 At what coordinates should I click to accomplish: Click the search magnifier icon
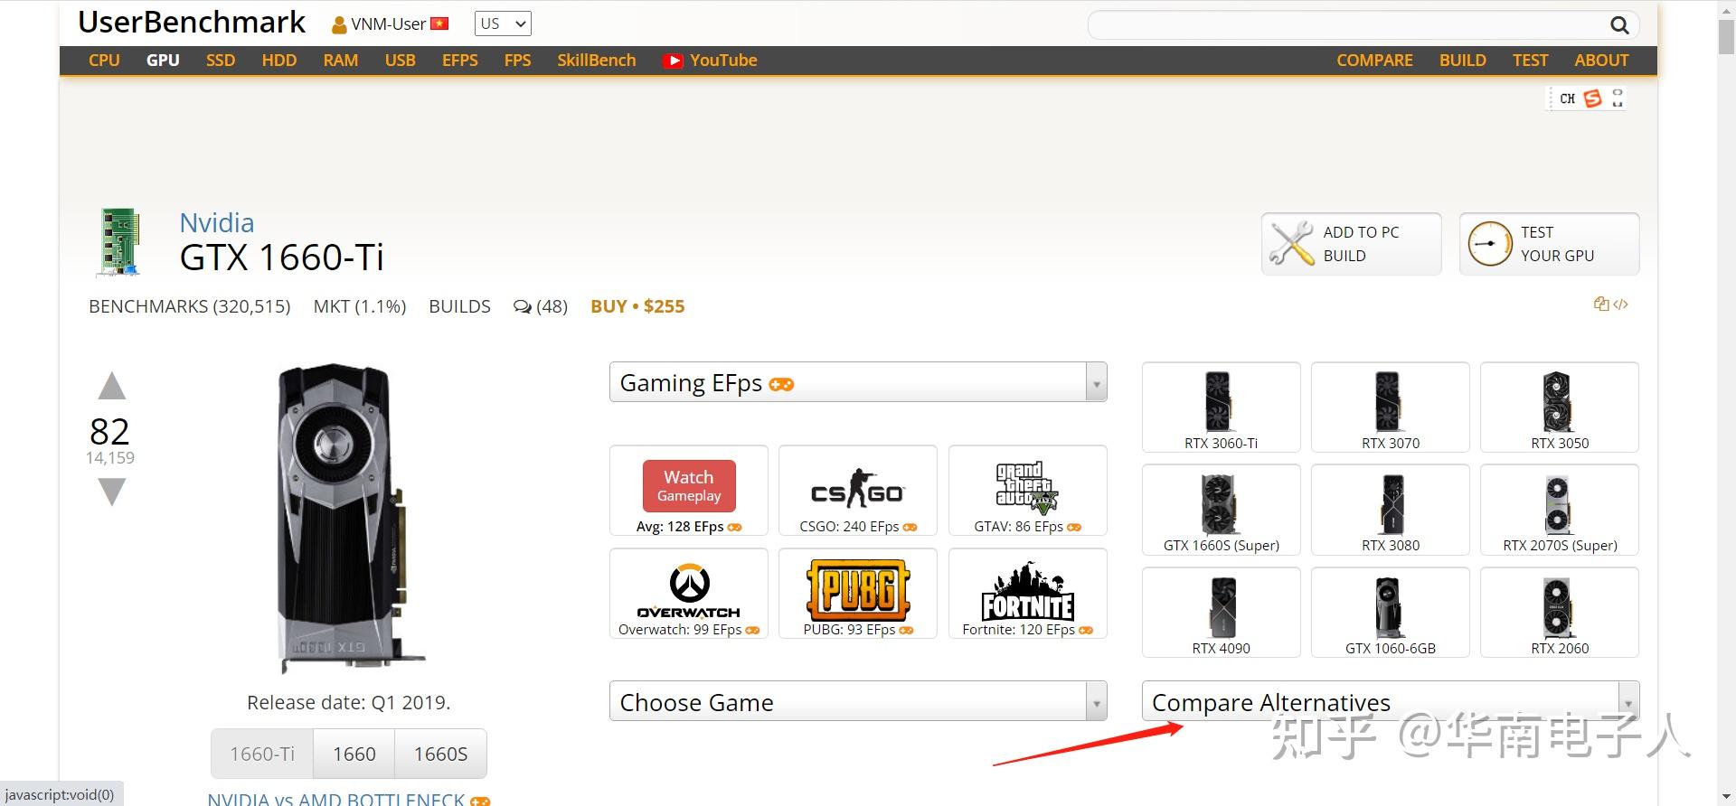(1619, 25)
